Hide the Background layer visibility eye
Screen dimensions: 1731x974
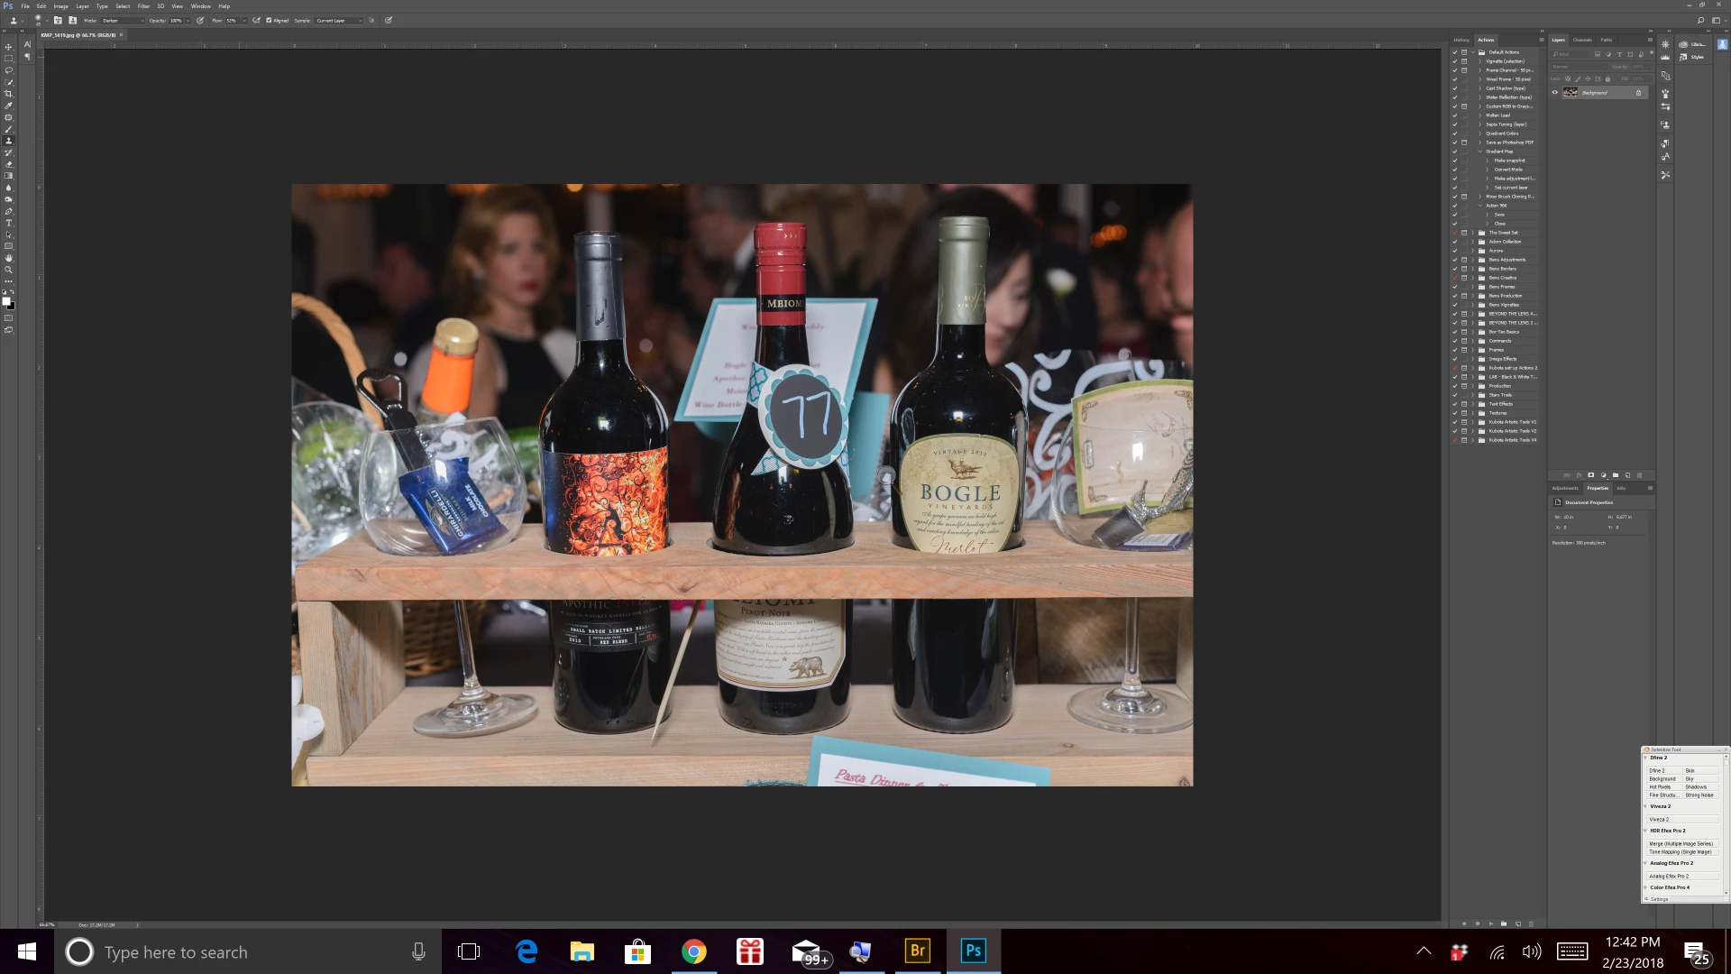coord(1554,92)
